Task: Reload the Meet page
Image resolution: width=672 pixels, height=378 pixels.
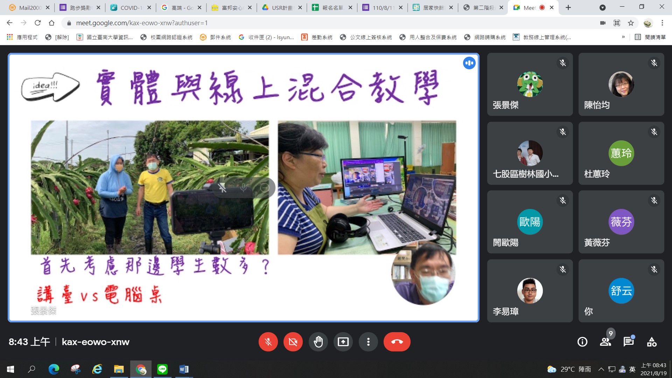Action: point(37,23)
